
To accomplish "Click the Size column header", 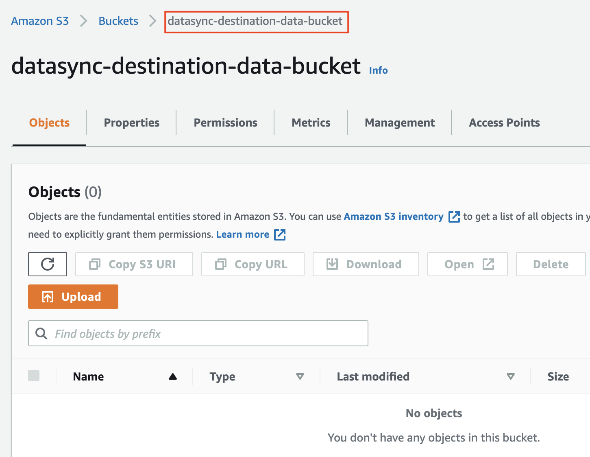I will click(558, 376).
